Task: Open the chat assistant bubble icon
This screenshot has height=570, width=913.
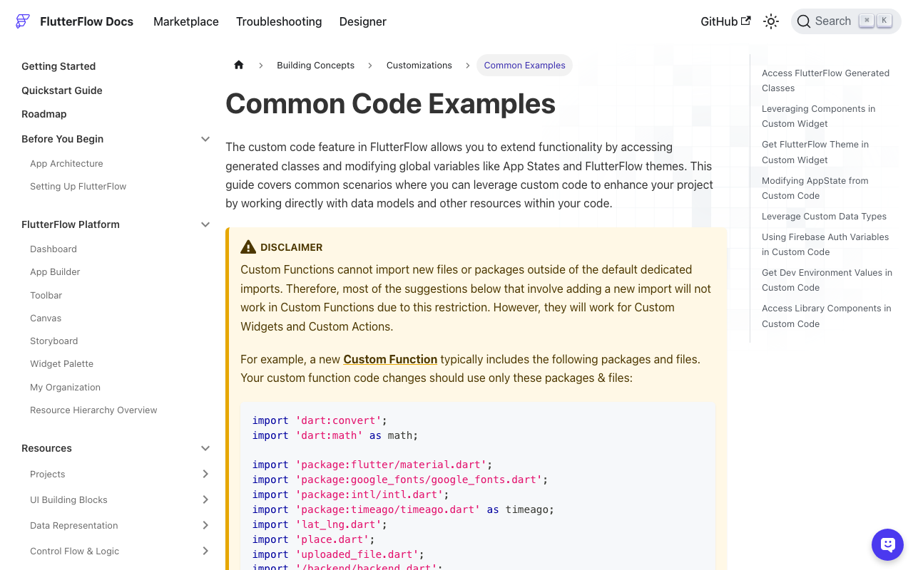Action: [x=888, y=545]
